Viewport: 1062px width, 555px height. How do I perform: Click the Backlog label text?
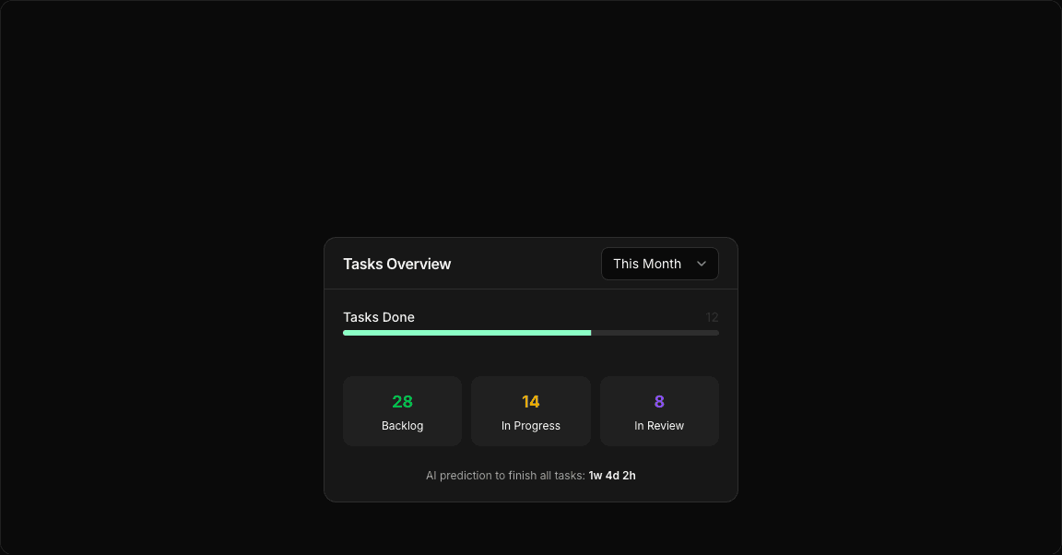pyautogui.click(x=402, y=426)
